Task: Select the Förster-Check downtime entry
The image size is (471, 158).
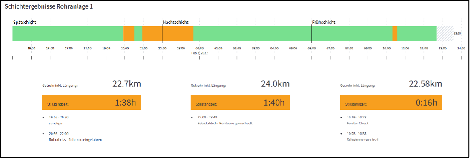Action: pos(357,123)
